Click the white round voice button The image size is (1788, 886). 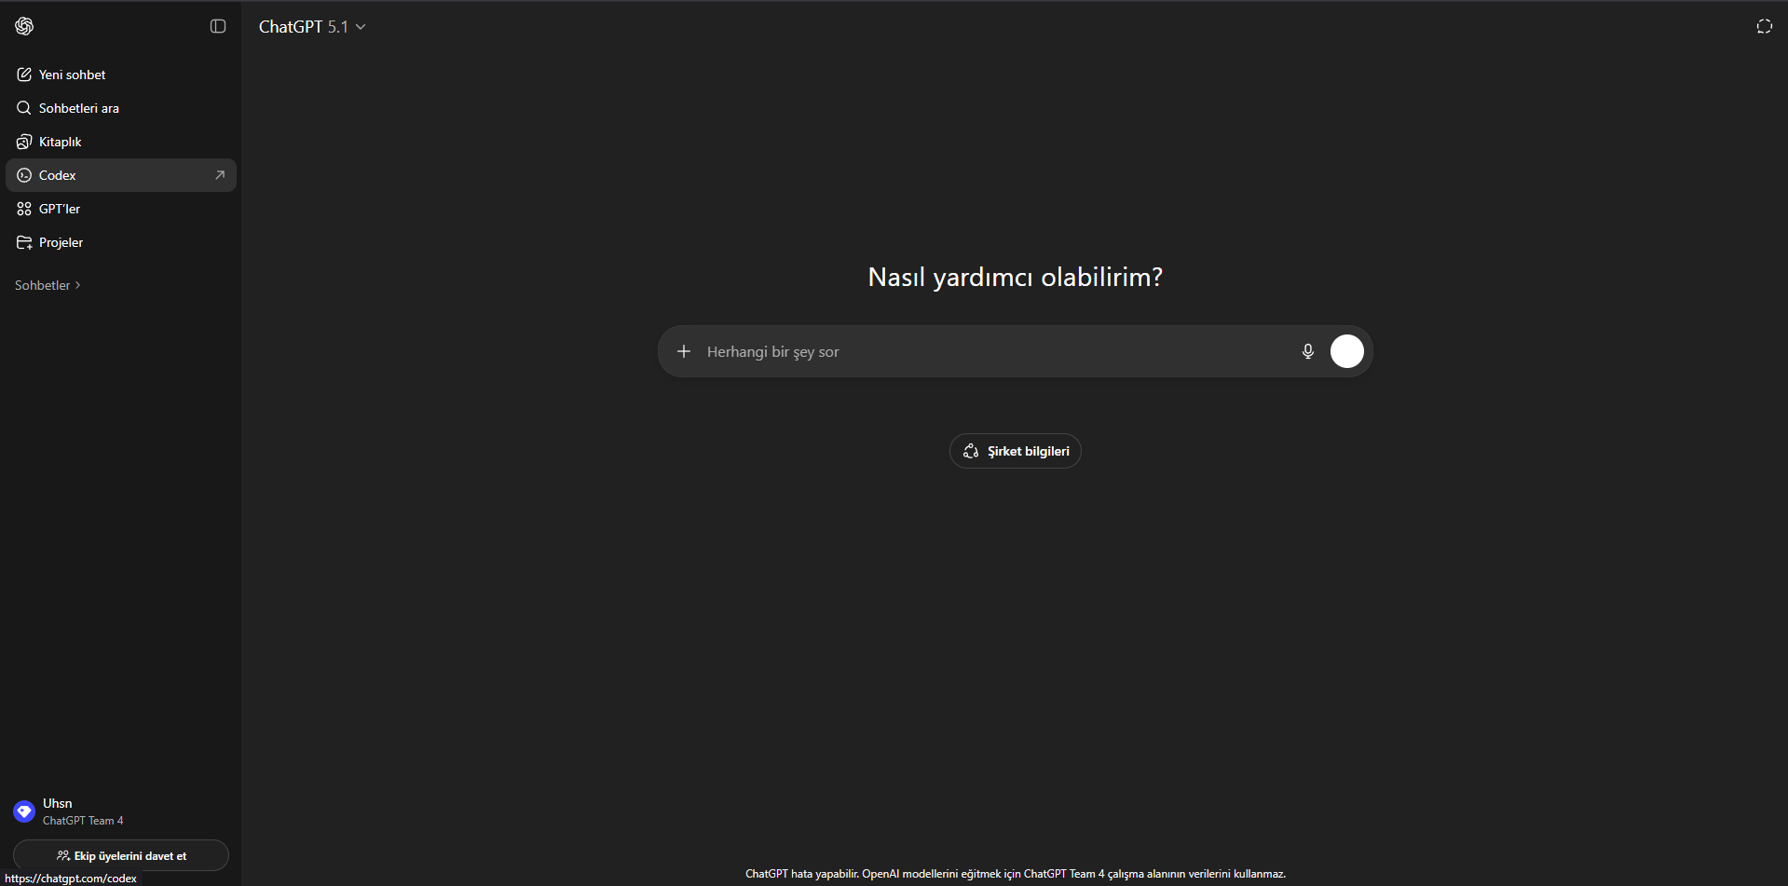pos(1346,351)
